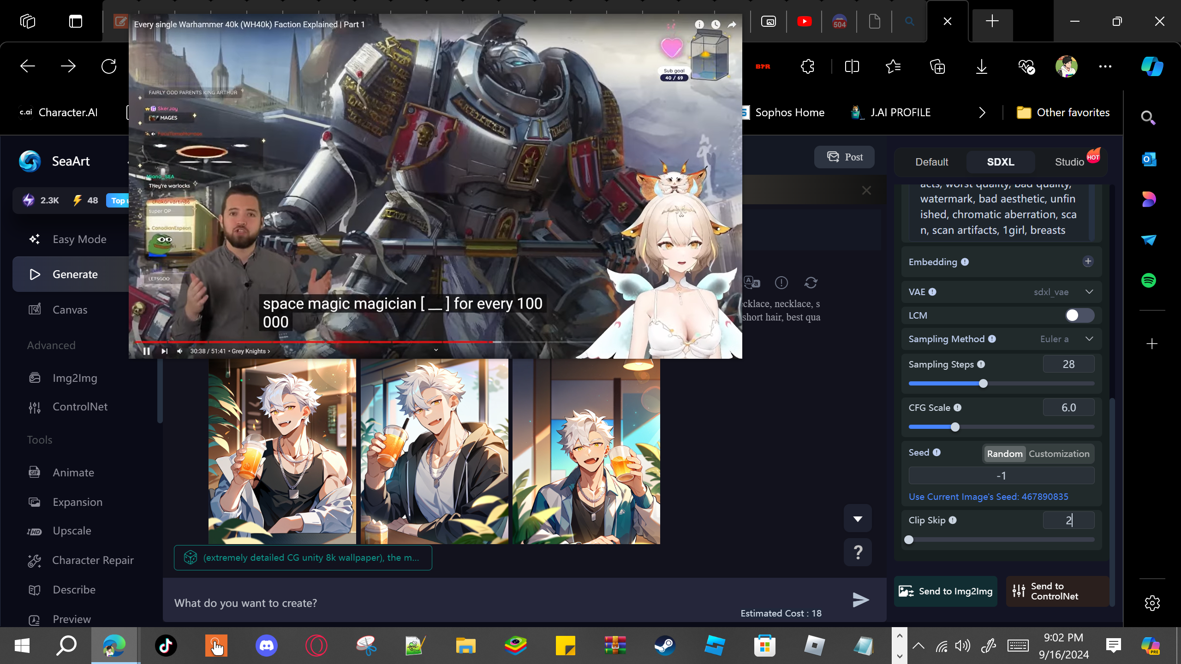This screenshot has width=1181, height=664.
Task: Click the Post button
Action: (x=844, y=157)
